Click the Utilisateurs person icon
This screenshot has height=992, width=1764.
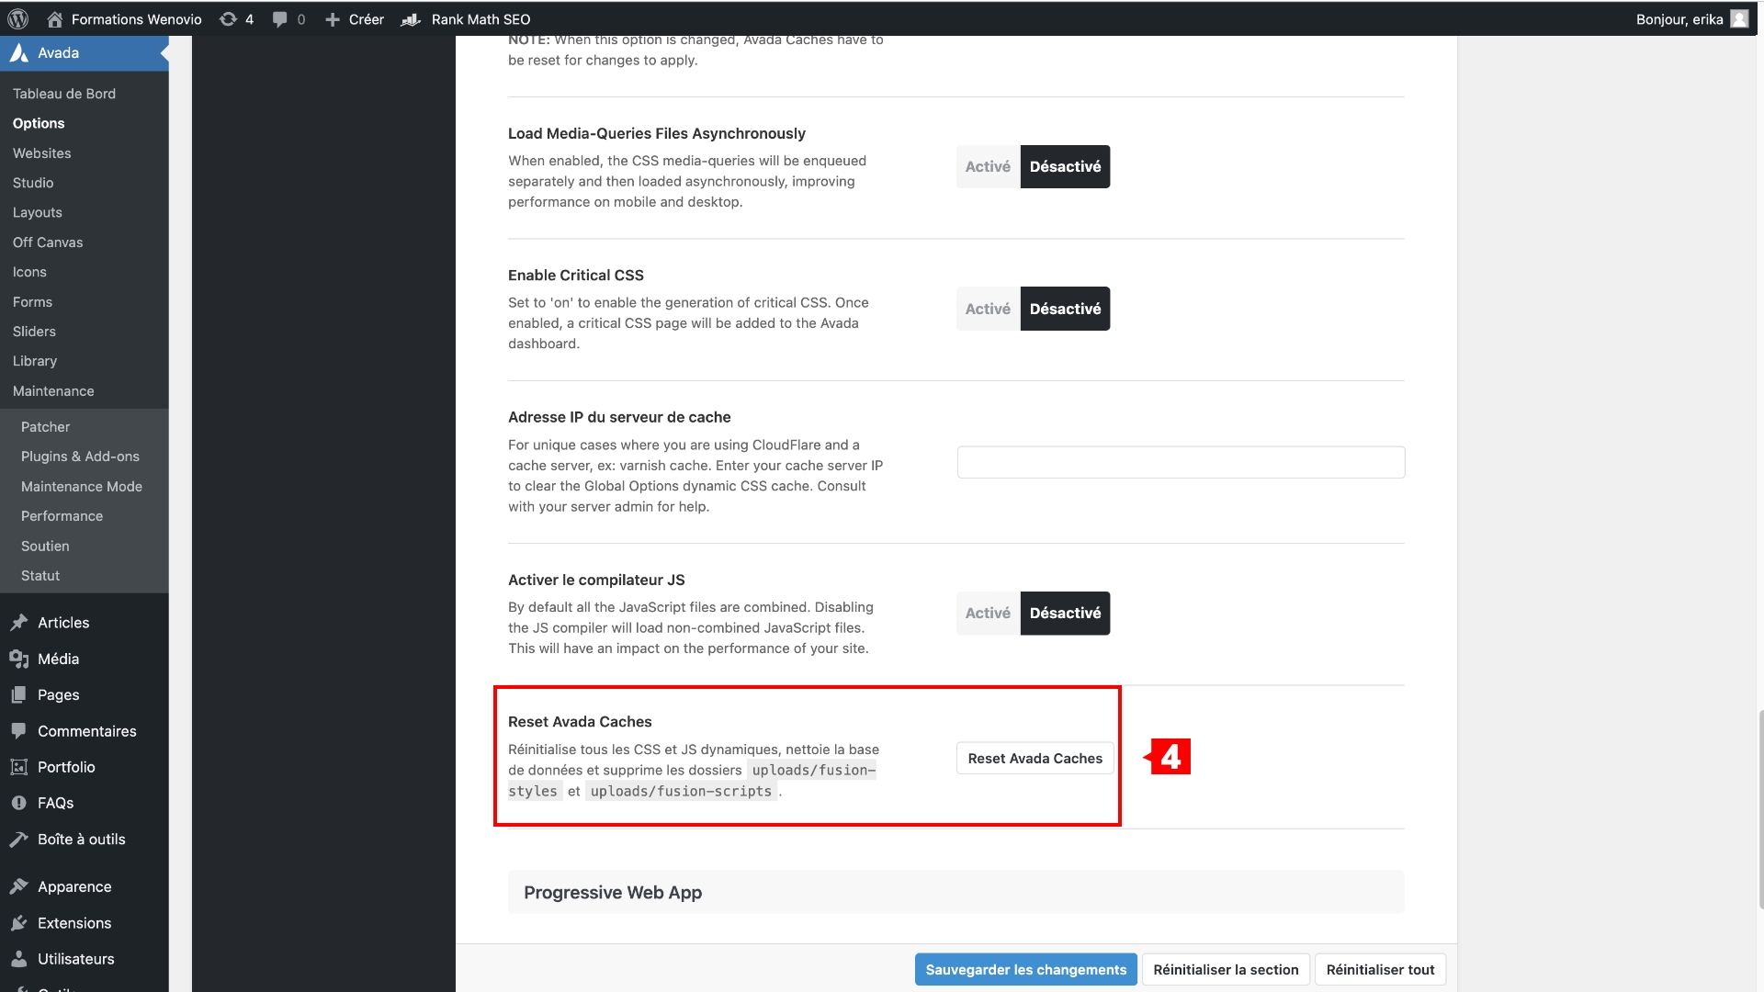19,959
